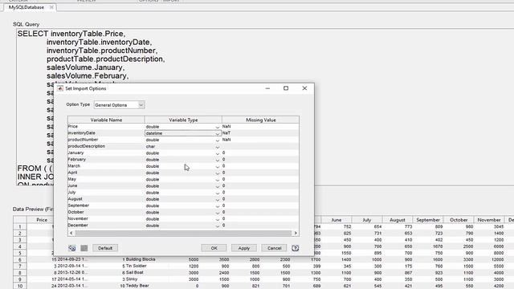Click the July column header in Data Preview

tap(367, 220)
